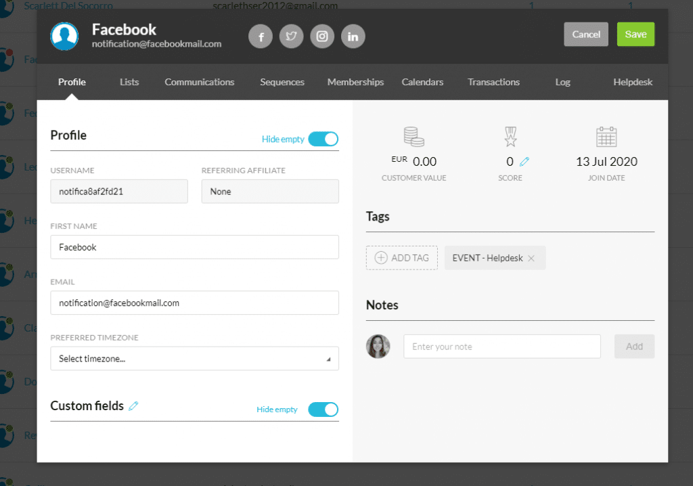Open the Sequences tab

[282, 82]
